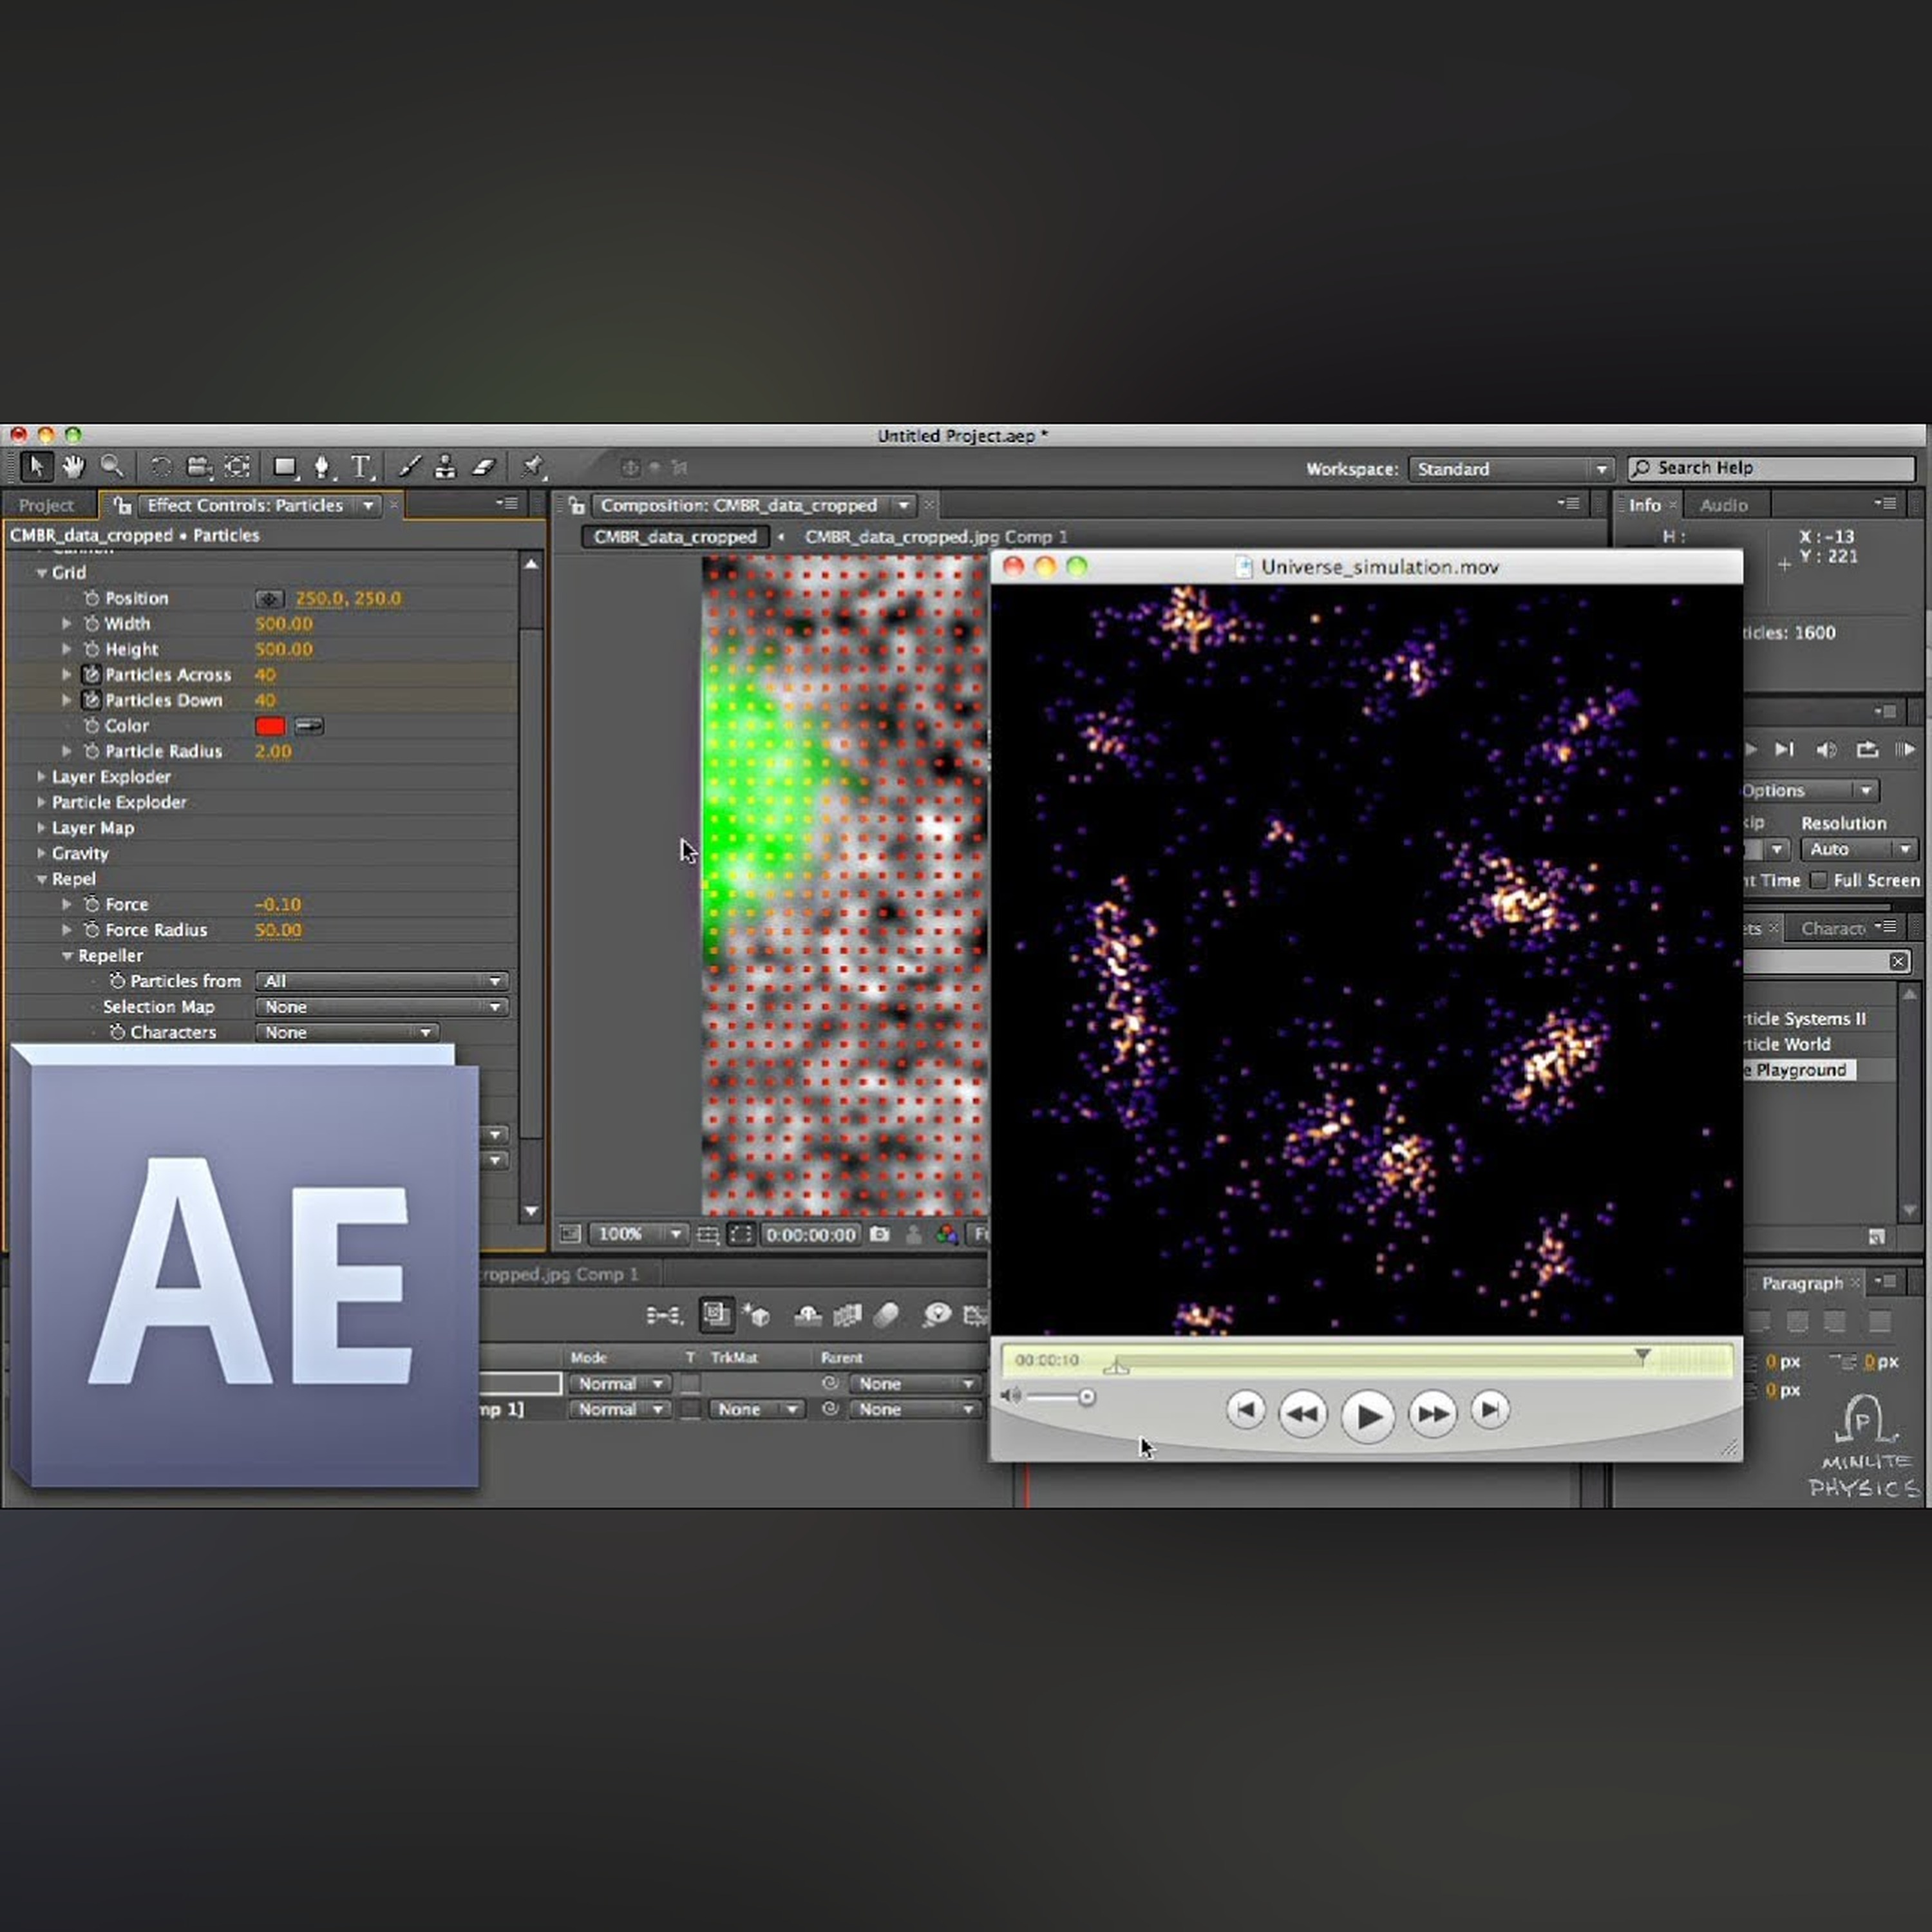Open the Resolution Auto dropdown

coord(1859,849)
